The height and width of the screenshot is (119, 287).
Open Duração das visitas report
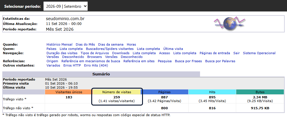(x=62, y=53)
